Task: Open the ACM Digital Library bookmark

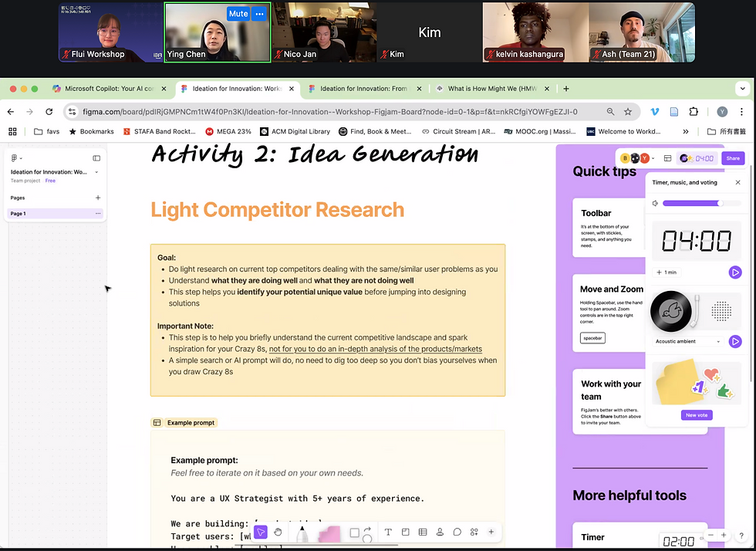Action: point(295,131)
